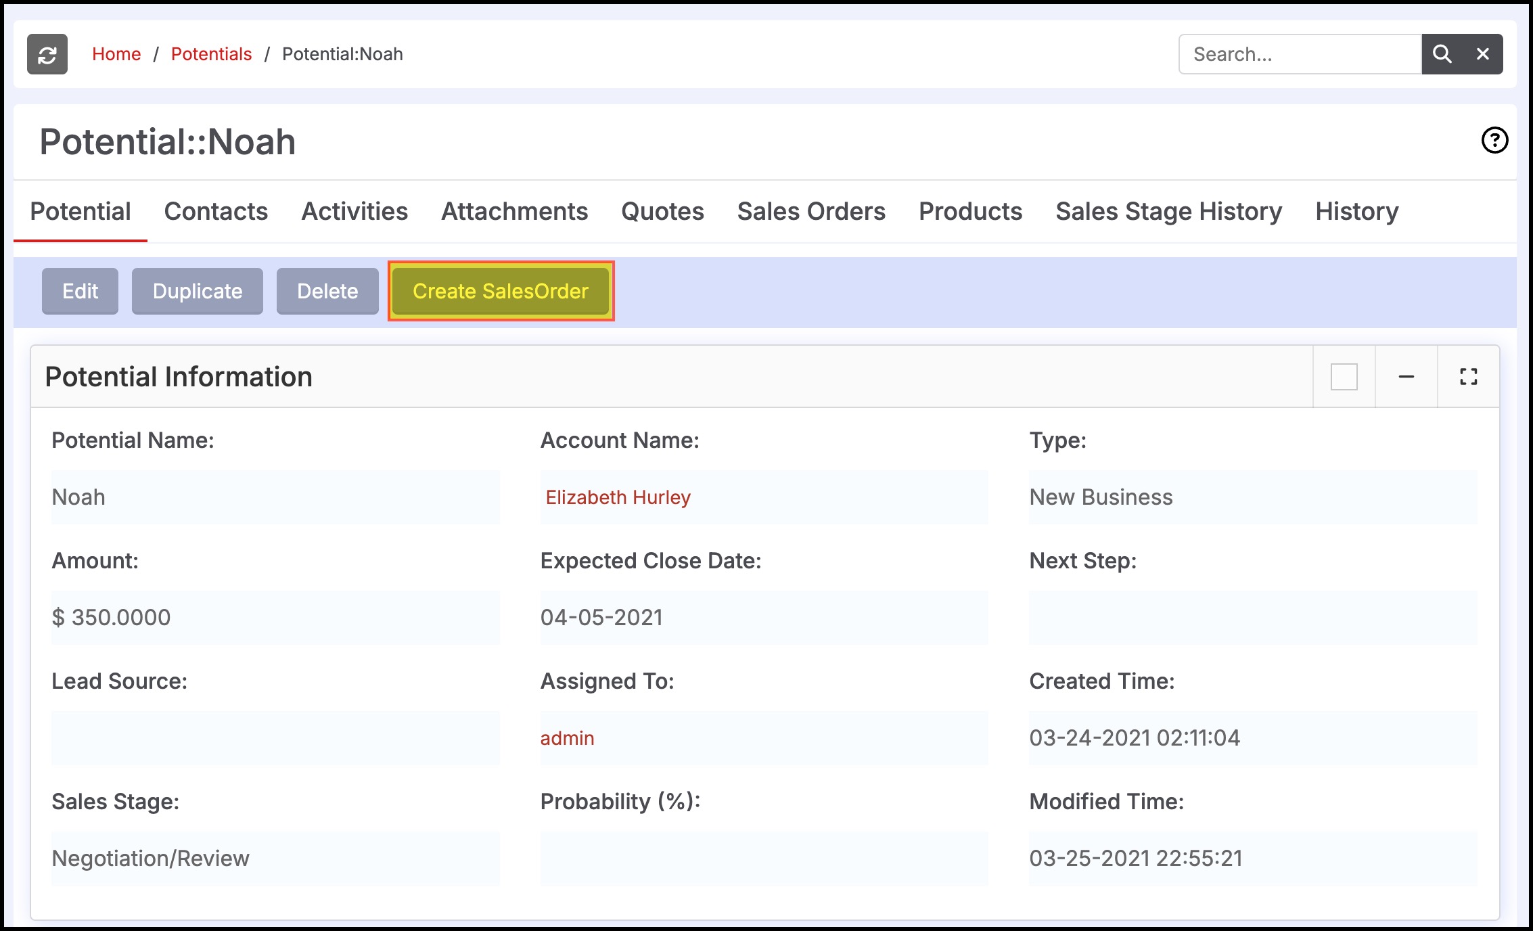Go to Home breadcrumb link

116,54
